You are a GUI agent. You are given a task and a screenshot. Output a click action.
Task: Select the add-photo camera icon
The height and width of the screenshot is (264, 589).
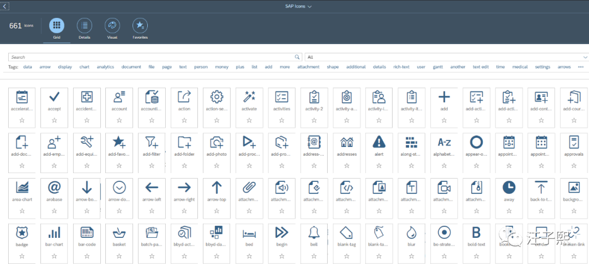(217, 143)
